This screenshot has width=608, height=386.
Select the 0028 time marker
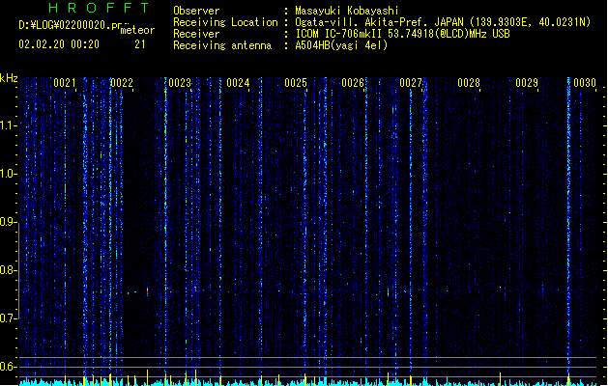[x=469, y=82]
